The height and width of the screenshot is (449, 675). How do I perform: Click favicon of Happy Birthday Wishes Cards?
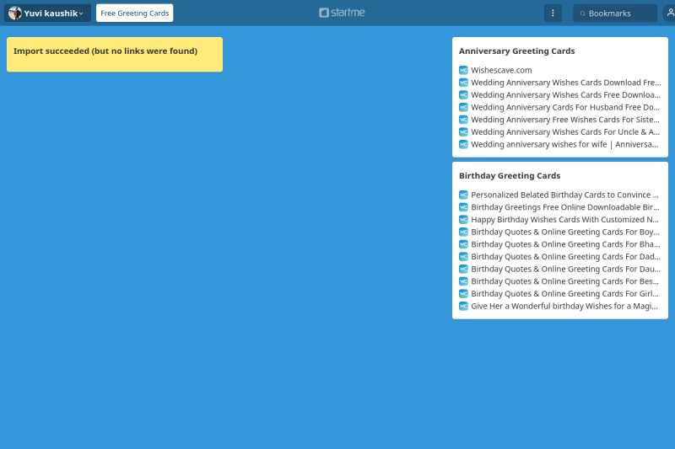(x=463, y=220)
